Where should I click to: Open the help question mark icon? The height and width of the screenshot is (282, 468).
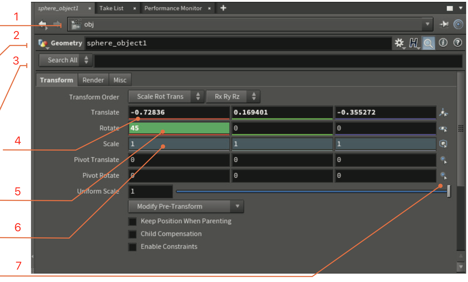(458, 43)
